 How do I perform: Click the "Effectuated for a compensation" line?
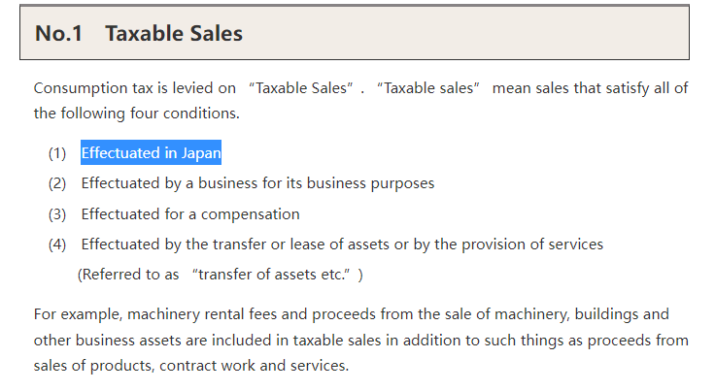click(190, 214)
